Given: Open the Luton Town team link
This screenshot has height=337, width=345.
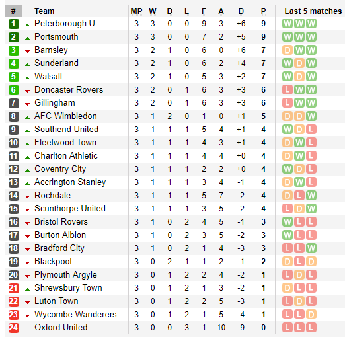Looking at the screenshot, I should pyautogui.click(x=56, y=301).
